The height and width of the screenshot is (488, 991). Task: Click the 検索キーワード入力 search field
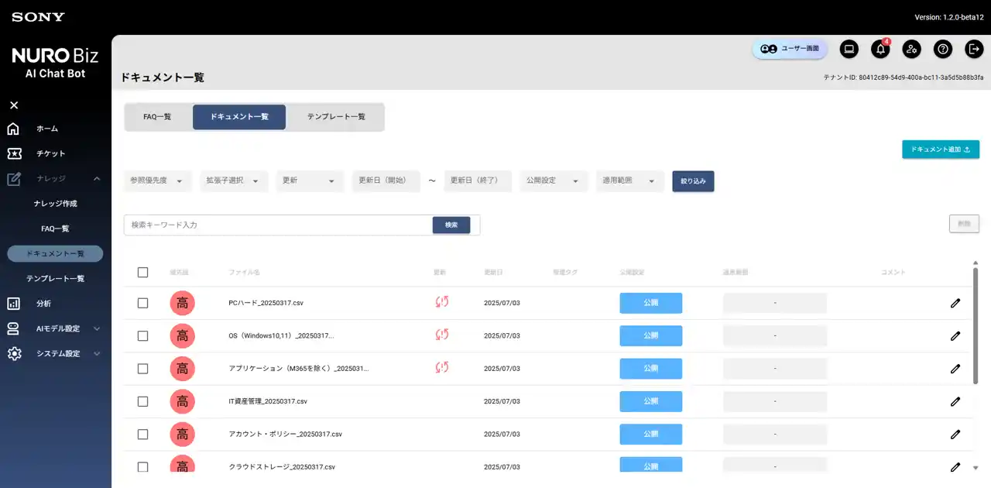277,225
